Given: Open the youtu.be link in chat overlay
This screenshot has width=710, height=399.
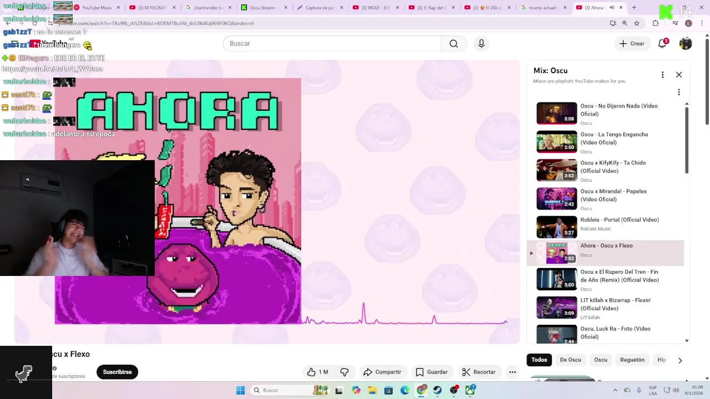Looking at the screenshot, I should click(53, 69).
